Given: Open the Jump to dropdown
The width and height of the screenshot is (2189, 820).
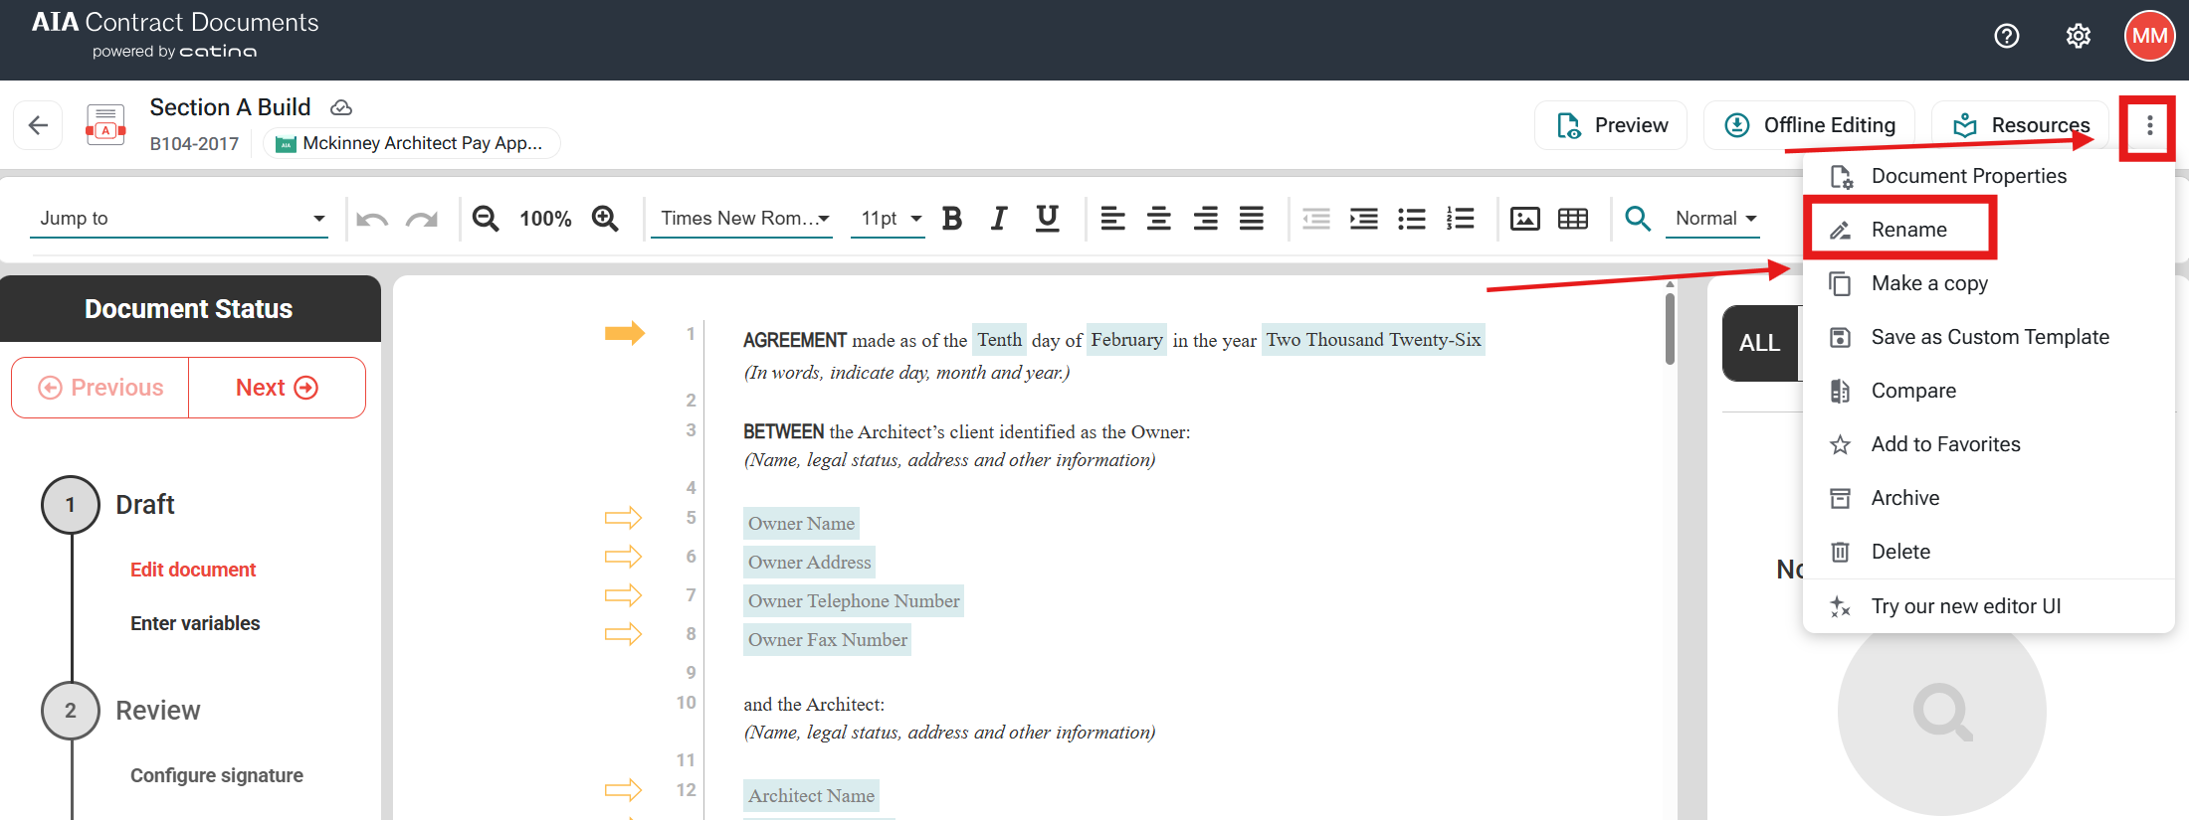Looking at the screenshot, I should (181, 219).
